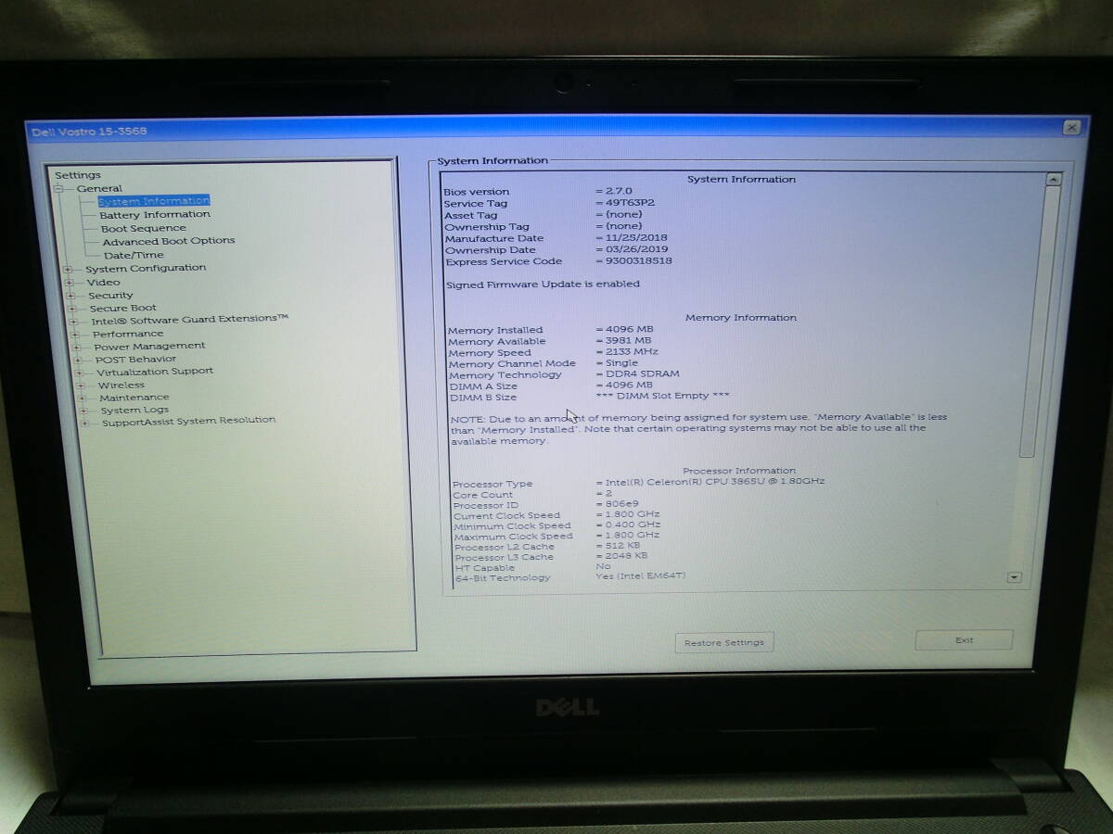
Task: Select Performance tree item
Action: [x=128, y=334]
